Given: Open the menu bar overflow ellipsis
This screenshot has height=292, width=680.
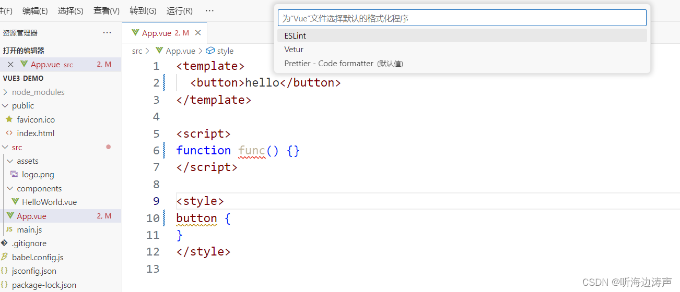Looking at the screenshot, I should tap(209, 11).
